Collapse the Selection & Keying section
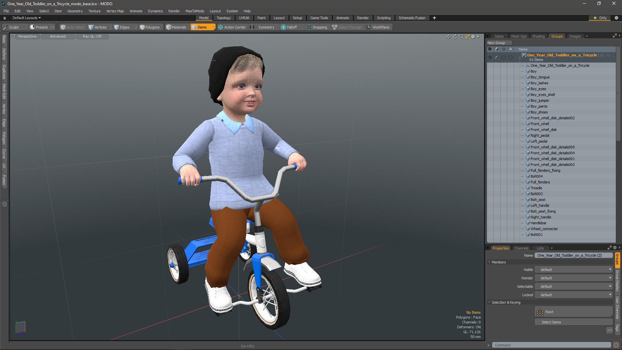This screenshot has height=350, width=622. click(x=490, y=302)
